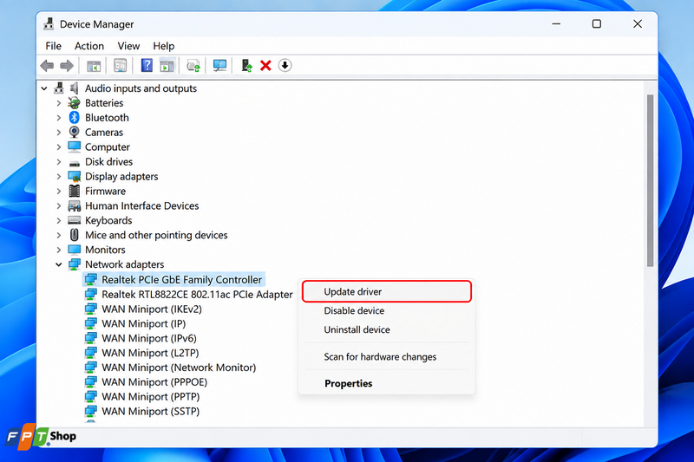Viewport: 694px width, 462px height.
Task: Click the Device Manager title bar icon
Action: click(x=49, y=24)
